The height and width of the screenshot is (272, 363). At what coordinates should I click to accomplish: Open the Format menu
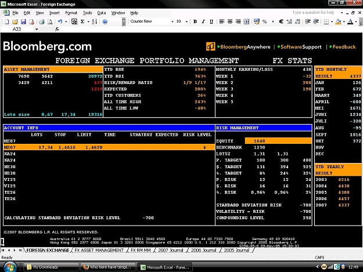[x=71, y=13]
